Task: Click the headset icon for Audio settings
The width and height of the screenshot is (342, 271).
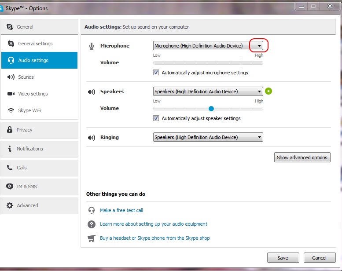Action: point(11,60)
